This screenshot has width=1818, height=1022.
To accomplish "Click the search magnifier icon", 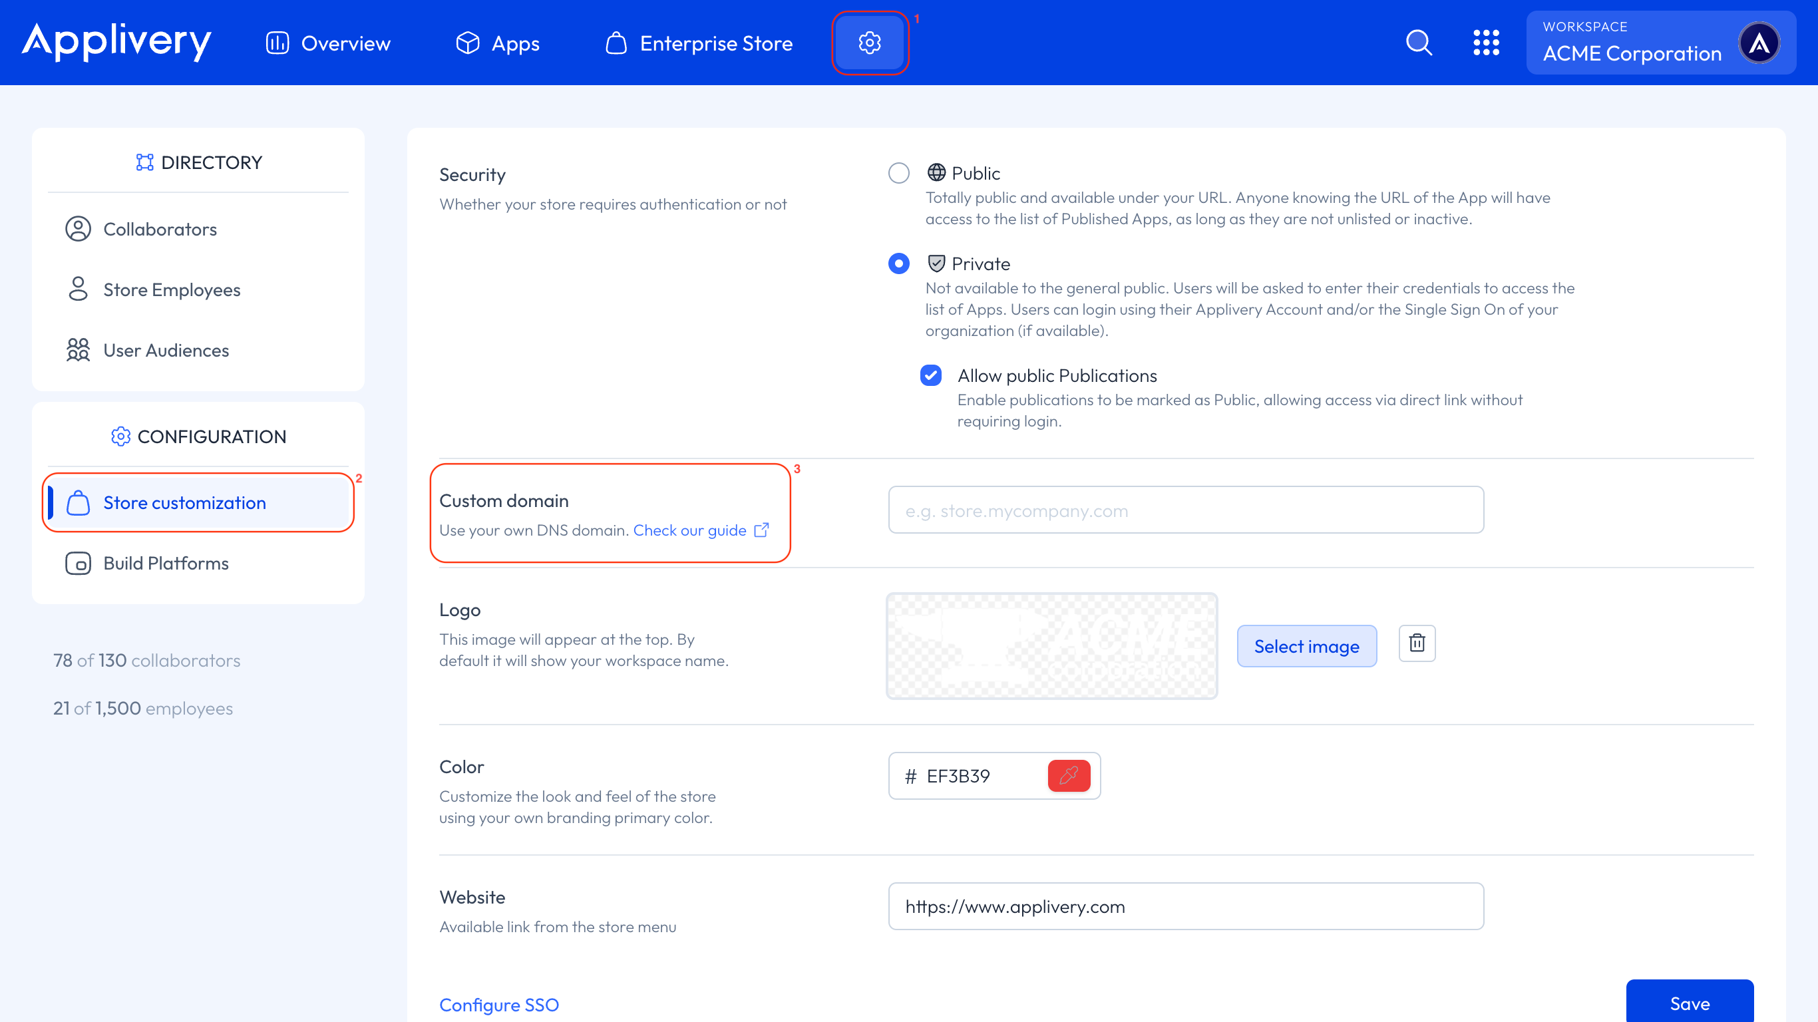I will (x=1419, y=43).
